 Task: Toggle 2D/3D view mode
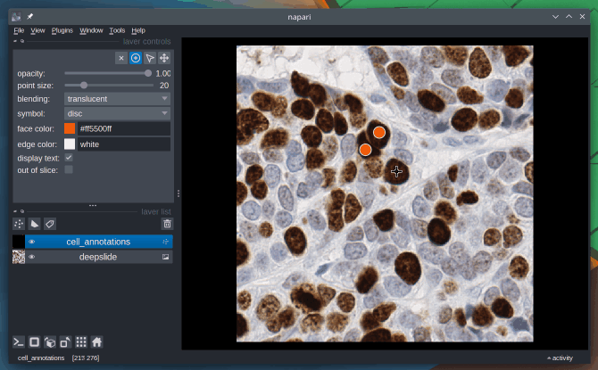[34, 341]
